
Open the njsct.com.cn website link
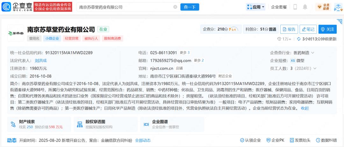[162, 68]
